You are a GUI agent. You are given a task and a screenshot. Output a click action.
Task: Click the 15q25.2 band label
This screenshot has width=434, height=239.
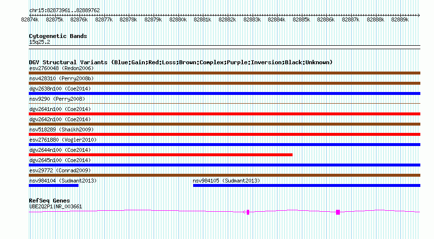[x=39, y=42]
